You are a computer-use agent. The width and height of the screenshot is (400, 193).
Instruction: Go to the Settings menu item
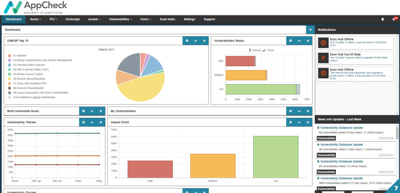189,19
